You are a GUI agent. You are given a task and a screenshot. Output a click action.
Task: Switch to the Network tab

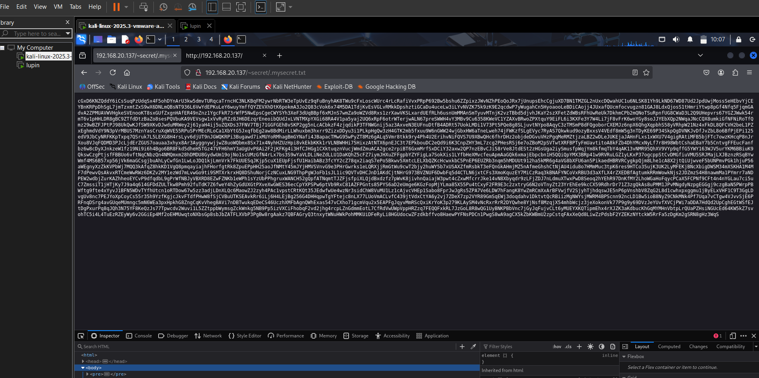click(208, 336)
